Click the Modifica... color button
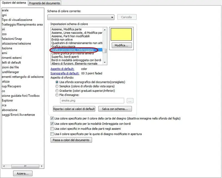 pos(122,45)
